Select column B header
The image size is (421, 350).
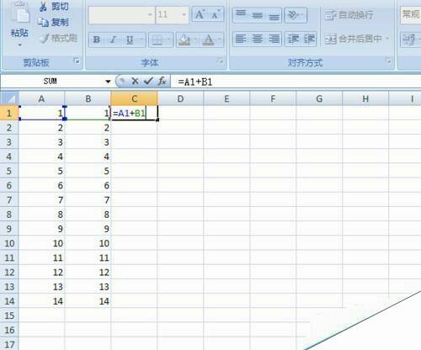coord(88,98)
